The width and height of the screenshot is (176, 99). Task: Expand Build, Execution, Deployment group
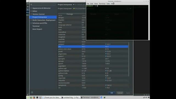tap(31, 20)
